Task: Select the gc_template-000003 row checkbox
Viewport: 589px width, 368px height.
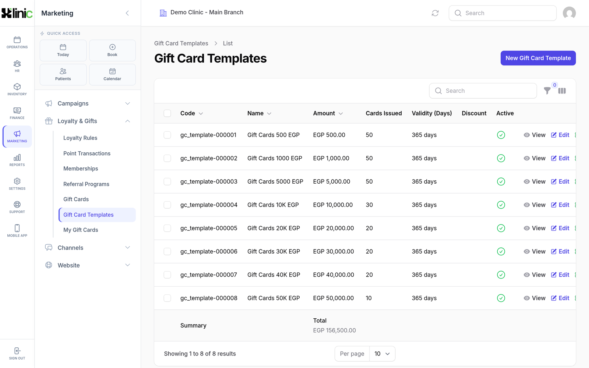Action: tap(167, 181)
